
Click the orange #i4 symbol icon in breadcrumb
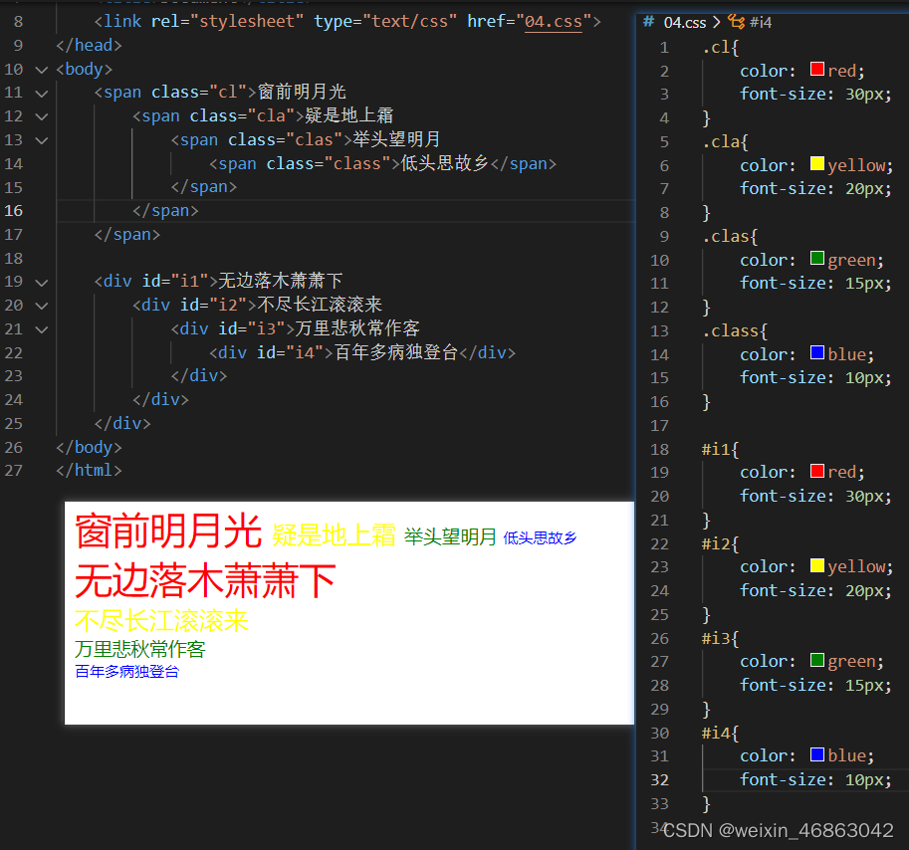coord(734,22)
